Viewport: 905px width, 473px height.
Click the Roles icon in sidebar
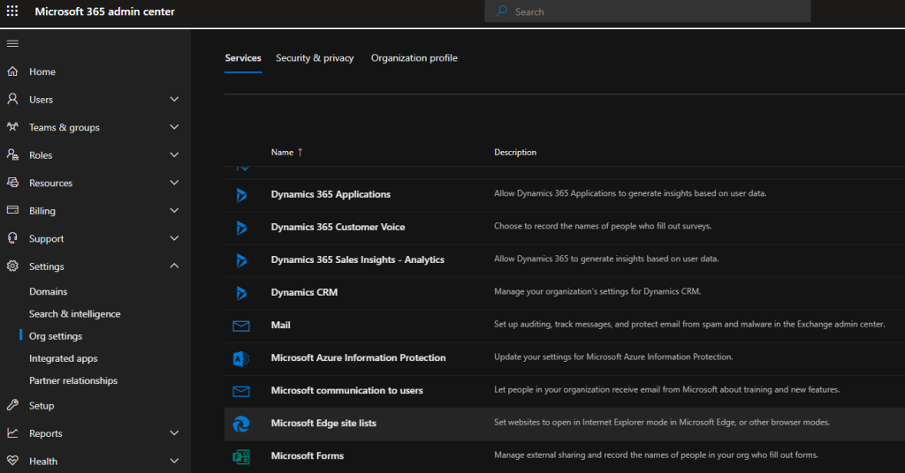[12, 154]
